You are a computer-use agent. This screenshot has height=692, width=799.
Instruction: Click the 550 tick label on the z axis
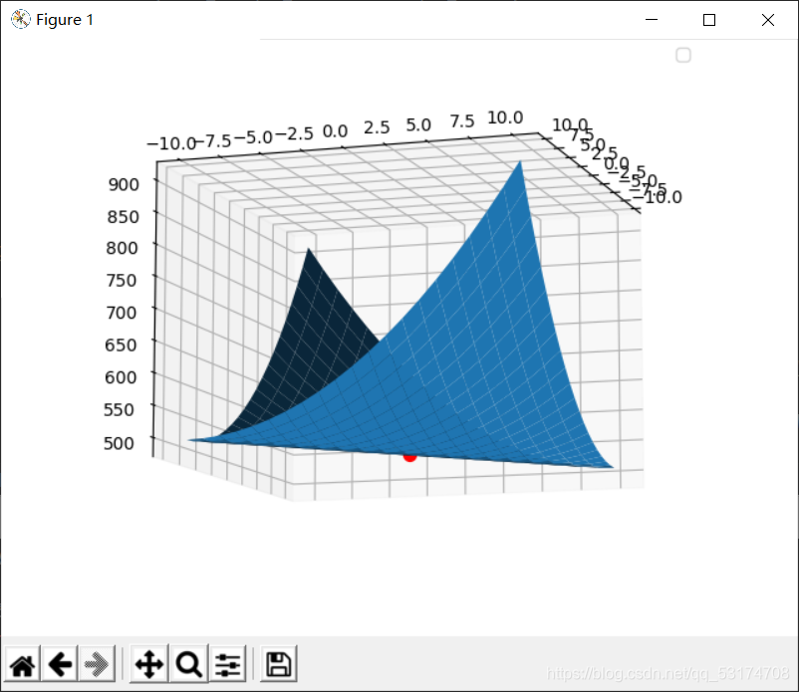(119, 410)
